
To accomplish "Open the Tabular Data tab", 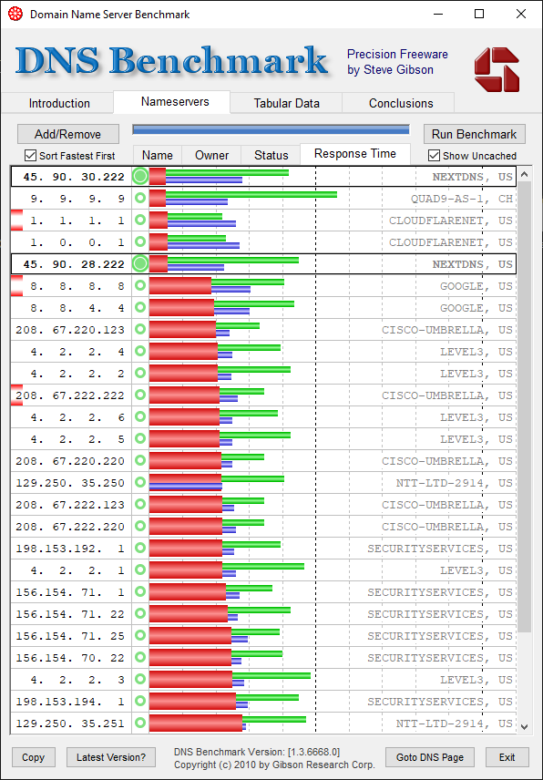I will [286, 103].
